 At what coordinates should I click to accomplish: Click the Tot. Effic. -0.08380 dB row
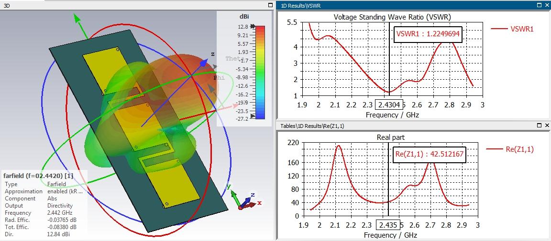(40, 227)
